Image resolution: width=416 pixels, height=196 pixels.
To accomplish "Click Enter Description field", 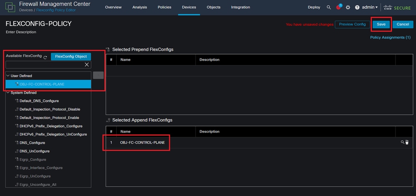I will point(21,32).
